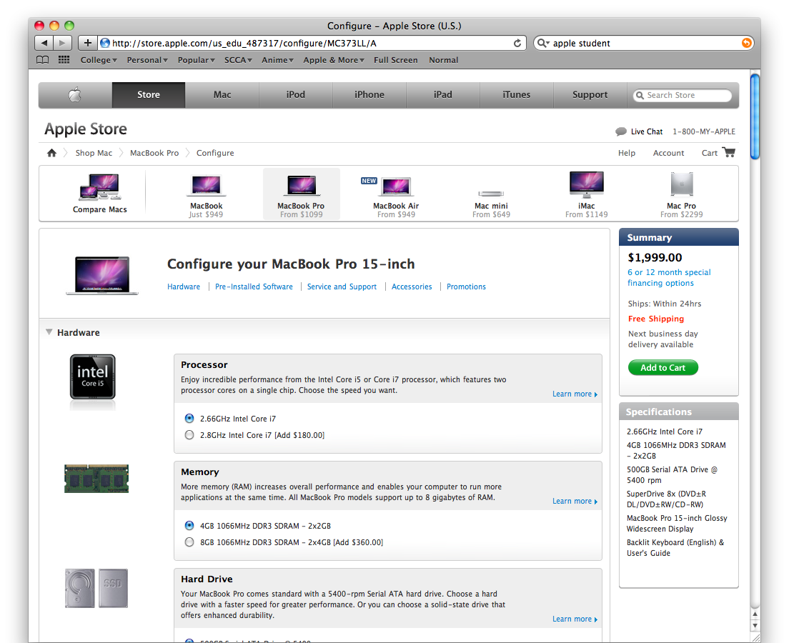This screenshot has height=643, width=789.
Task: Click the magnifier icon in Search Store
Action: [640, 95]
